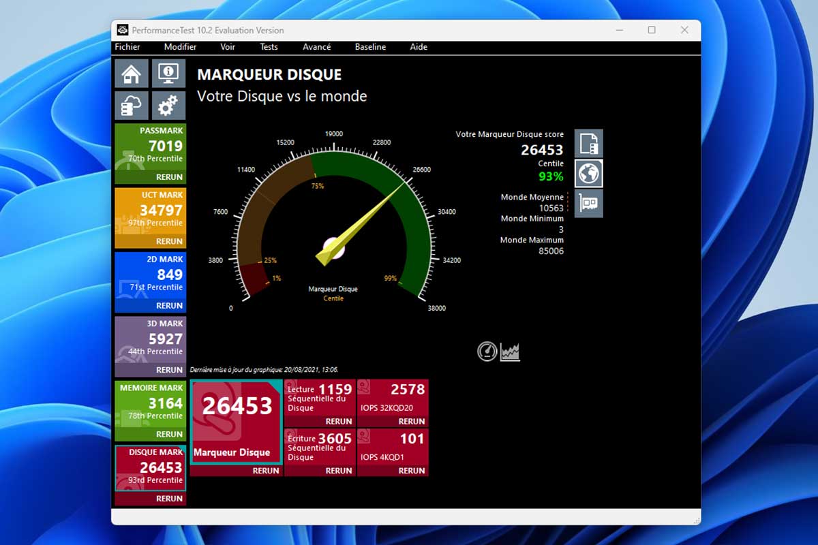This screenshot has height=545, width=818.
Task: Click the Monde Moyenne 10563 value
Action: tap(551, 208)
